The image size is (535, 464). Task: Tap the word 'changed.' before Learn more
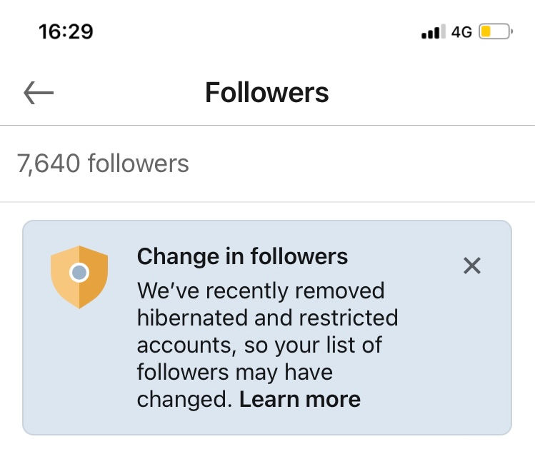pyautogui.click(x=184, y=399)
